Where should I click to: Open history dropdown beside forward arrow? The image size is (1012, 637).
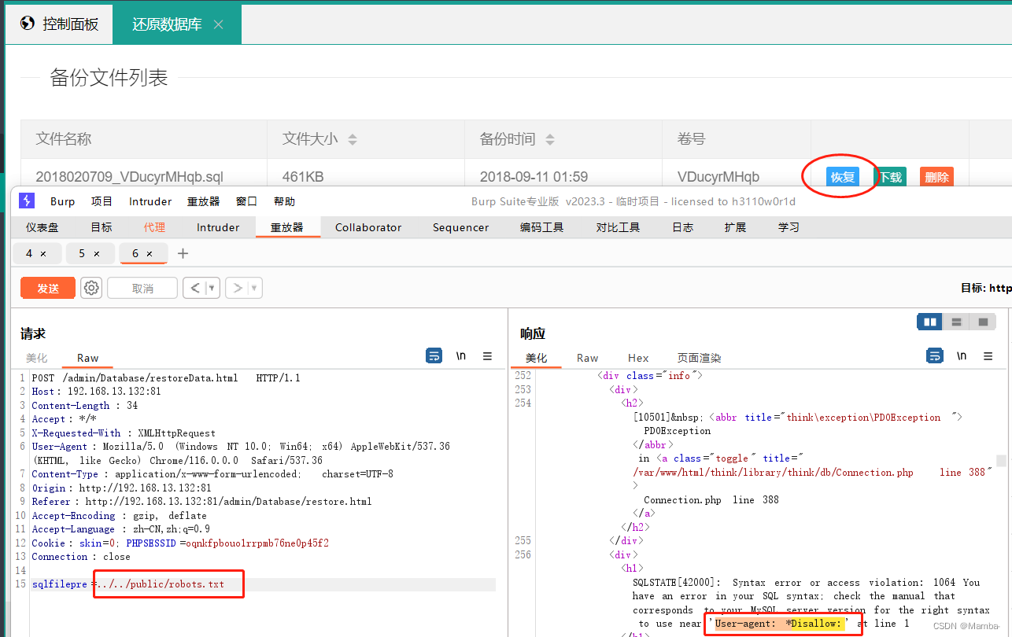[x=255, y=288]
